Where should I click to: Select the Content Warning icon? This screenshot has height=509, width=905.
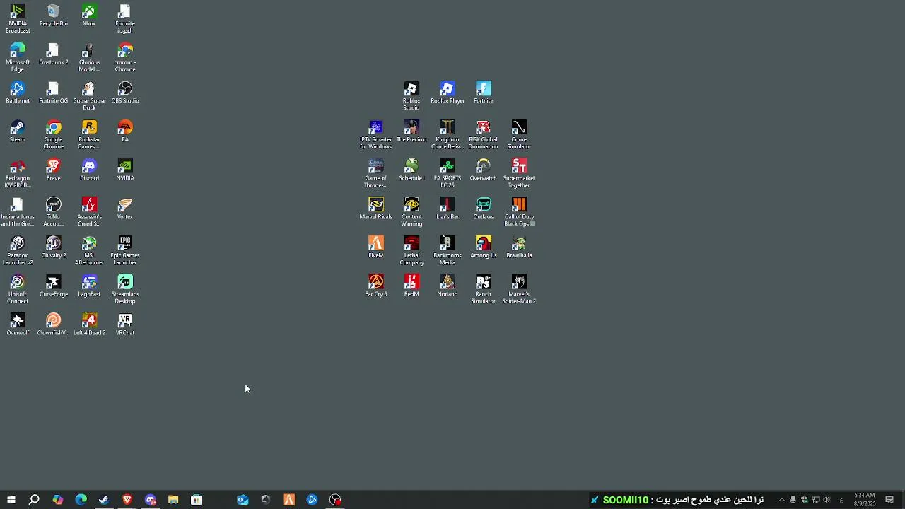tap(411, 212)
